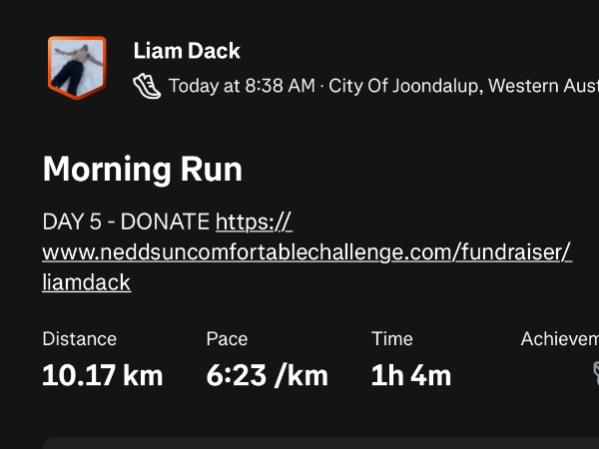Image resolution: width=599 pixels, height=449 pixels.
Task: Open Liam Dack's profile avatar
Action: [77, 68]
